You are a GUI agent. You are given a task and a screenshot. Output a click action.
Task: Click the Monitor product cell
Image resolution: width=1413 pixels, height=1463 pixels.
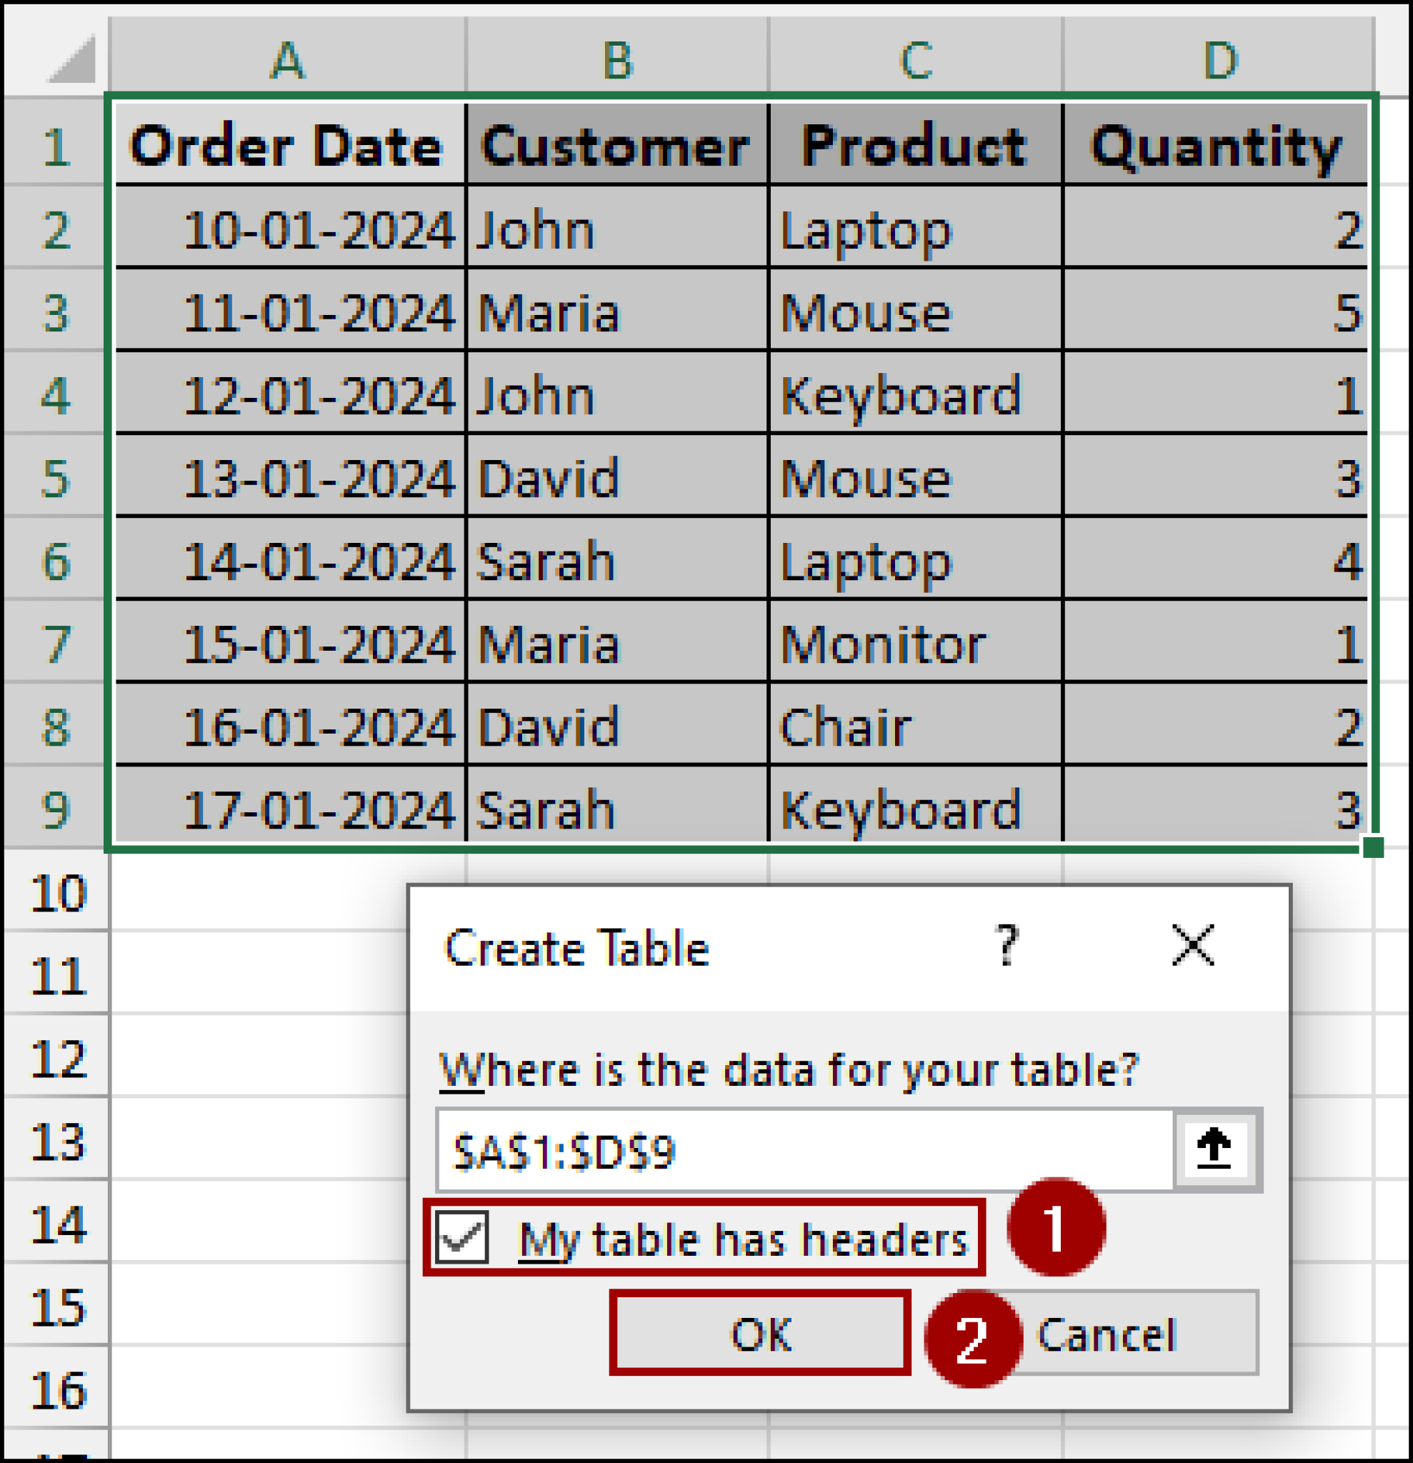(915, 644)
